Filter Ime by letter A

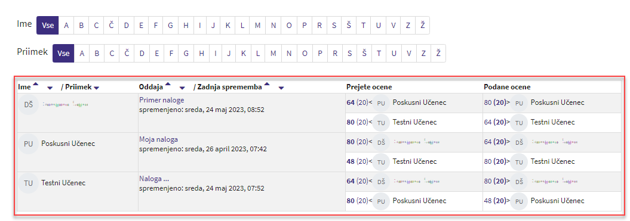(66, 25)
